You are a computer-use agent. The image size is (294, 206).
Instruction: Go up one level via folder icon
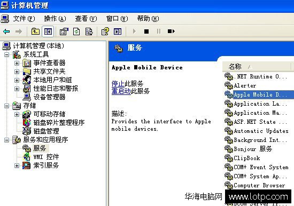(x=35, y=31)
